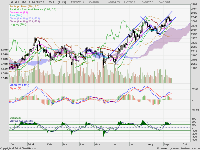Click the 2014 year label on time axis
The image size is (200, 150).
pyautogui.click(x=31, y=144)
